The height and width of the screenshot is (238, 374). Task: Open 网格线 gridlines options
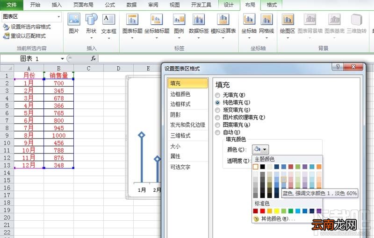pos(266,26)
